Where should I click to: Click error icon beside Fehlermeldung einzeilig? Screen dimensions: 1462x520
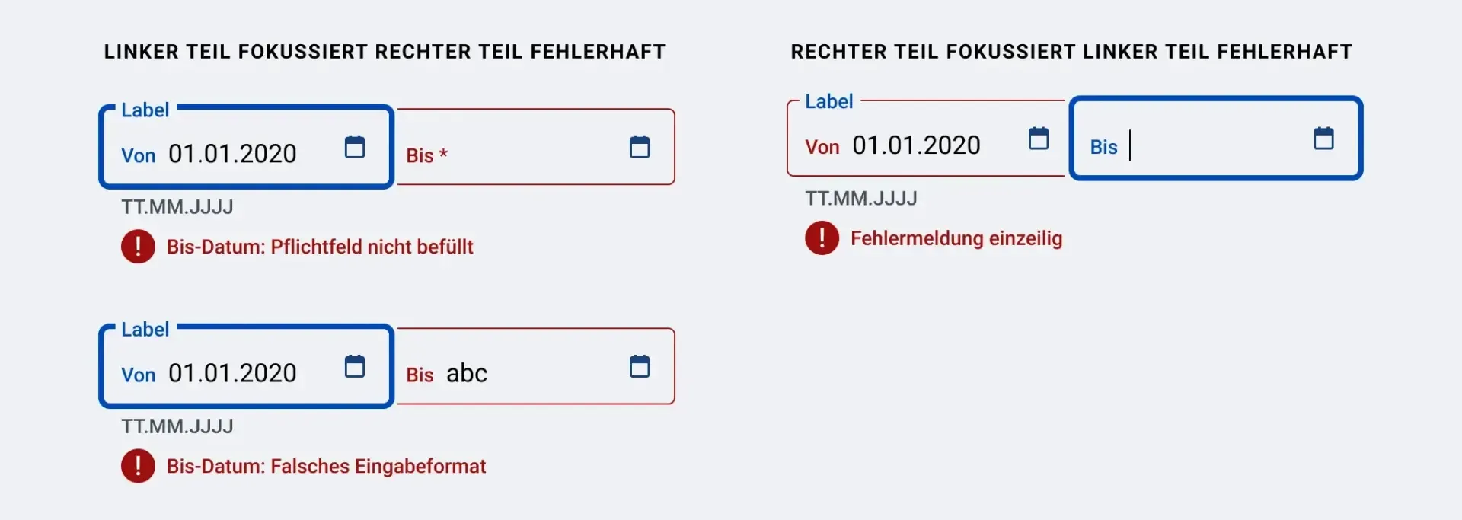click(822, 238)
